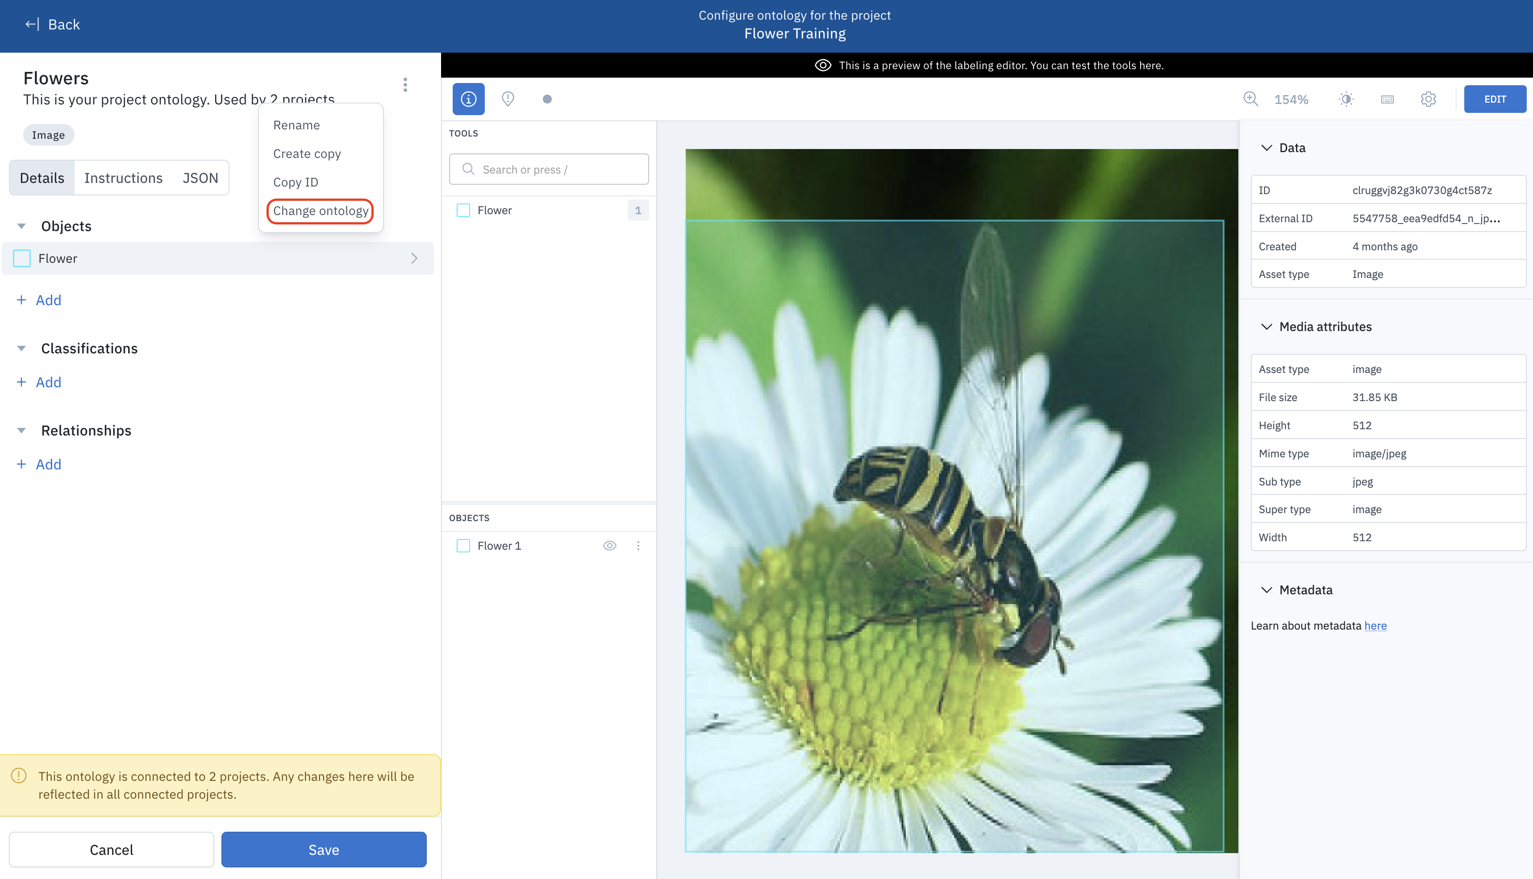Screen dimensions: 1533x879
Task: Open the metadata 'here' link
Action: click(1375, 626)
